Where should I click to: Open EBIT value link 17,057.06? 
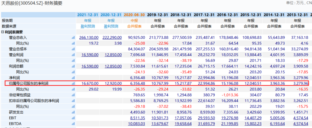tap(183, 118)
